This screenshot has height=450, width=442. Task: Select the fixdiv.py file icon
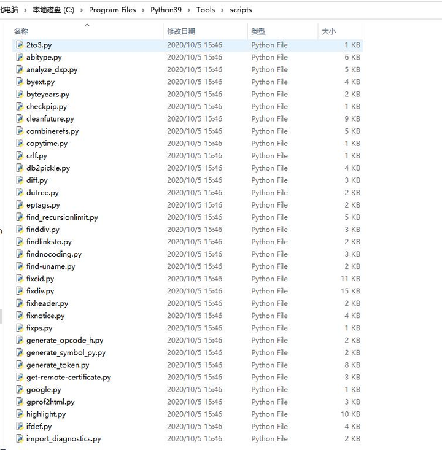pos(20,291)
